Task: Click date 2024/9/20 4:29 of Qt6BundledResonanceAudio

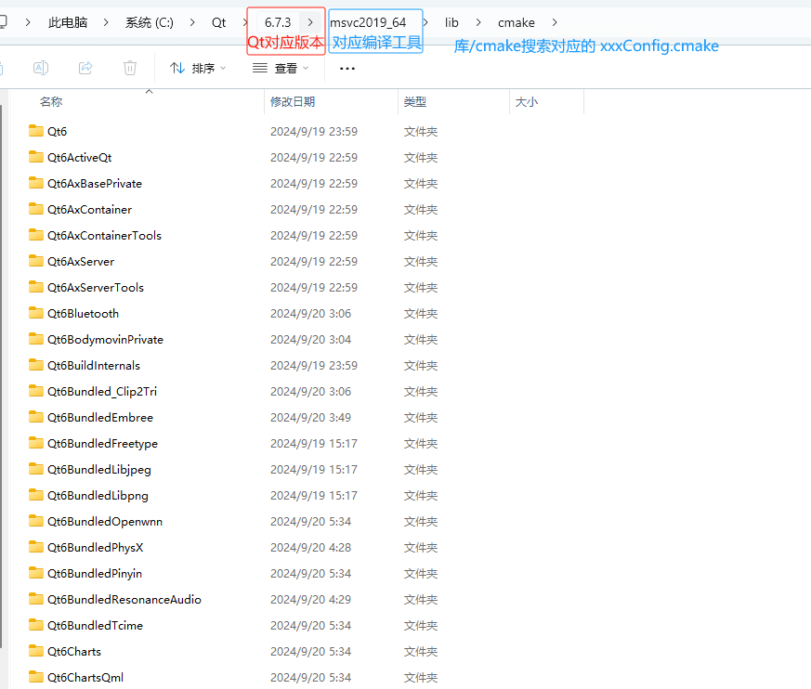Action: click(x=310, y=600)
